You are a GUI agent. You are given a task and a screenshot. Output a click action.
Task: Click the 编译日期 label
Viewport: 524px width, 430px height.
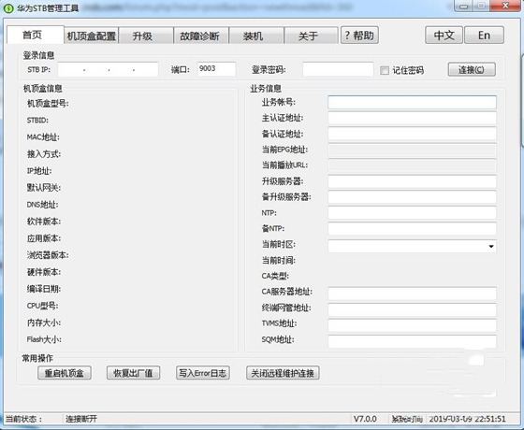click(44, 289)
